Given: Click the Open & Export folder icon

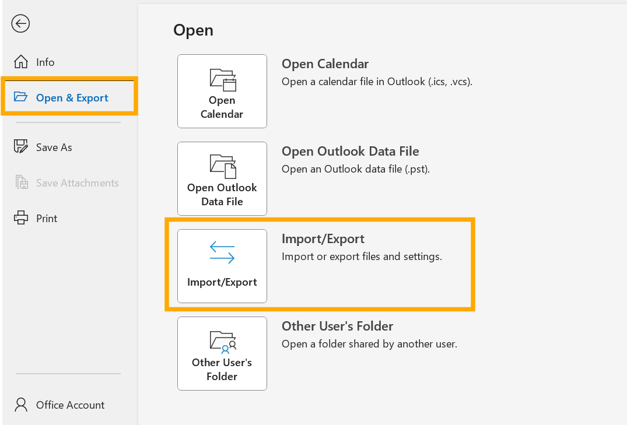Looking at the screenshot, I should [x=20, y=97].
